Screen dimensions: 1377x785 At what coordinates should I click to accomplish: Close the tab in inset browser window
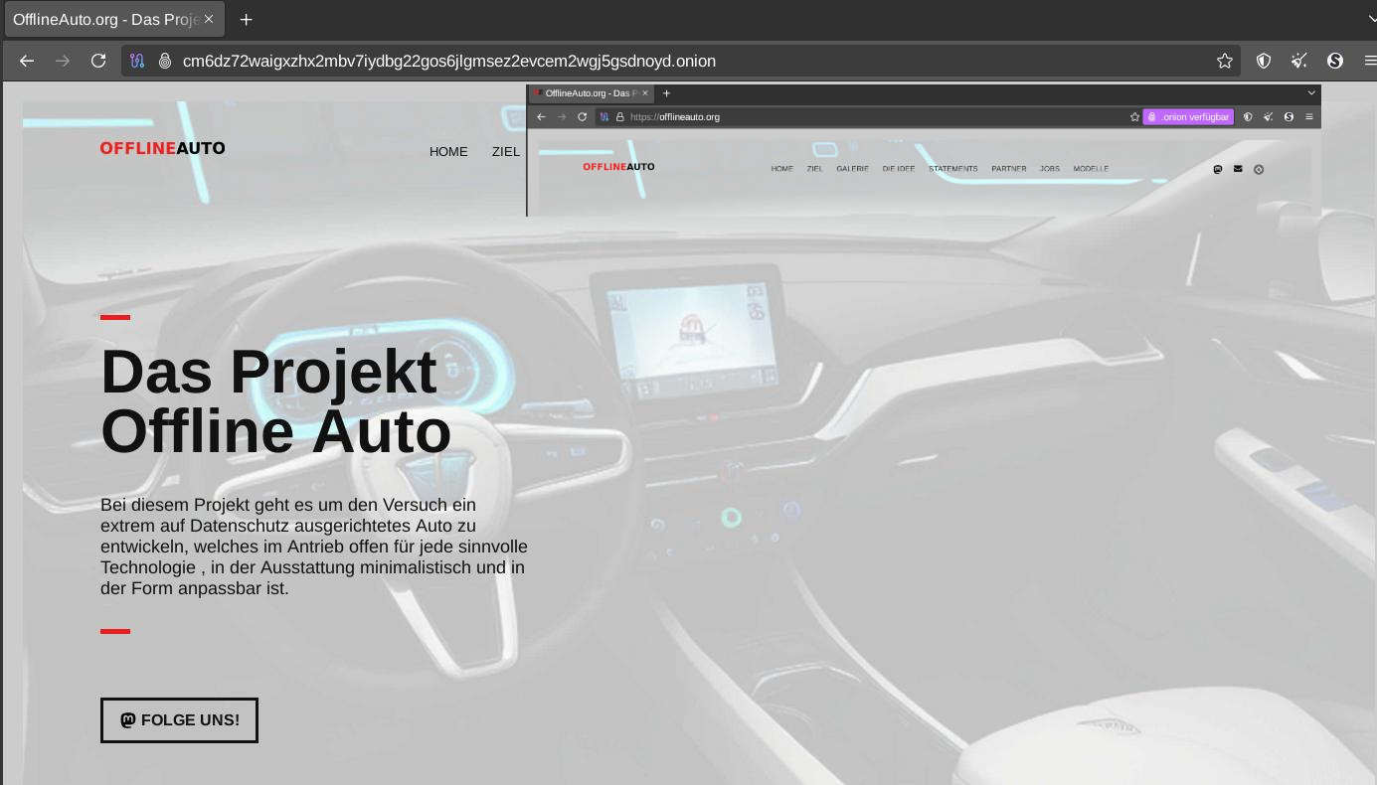644,93
